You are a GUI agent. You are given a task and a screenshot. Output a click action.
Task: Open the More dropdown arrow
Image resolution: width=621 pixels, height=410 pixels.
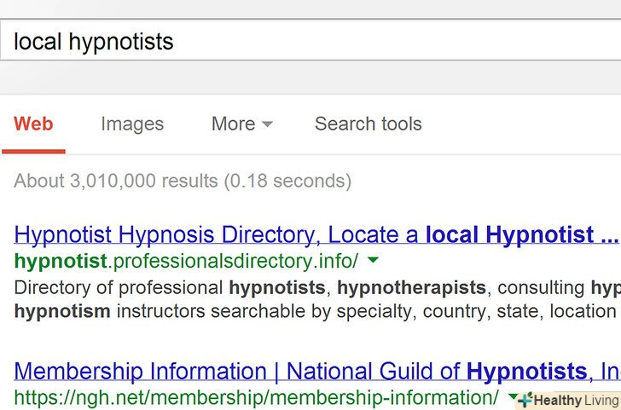click(x=267, y=124)
